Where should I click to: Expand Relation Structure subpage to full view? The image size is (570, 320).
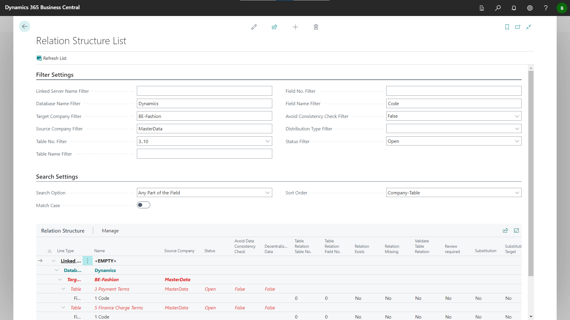coord(517,231)
